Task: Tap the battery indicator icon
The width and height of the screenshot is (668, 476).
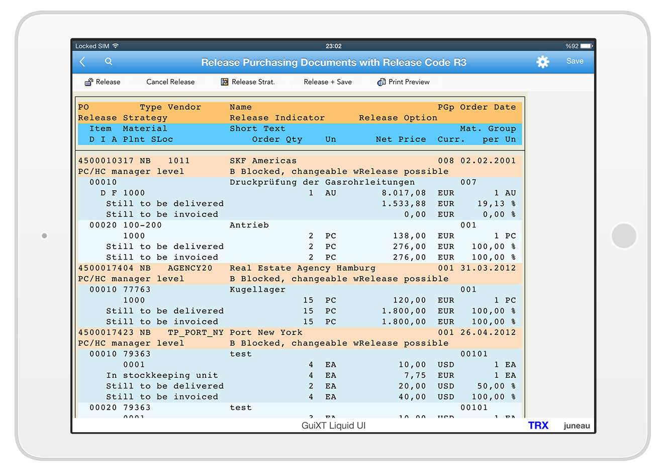Action: (586, 46)
